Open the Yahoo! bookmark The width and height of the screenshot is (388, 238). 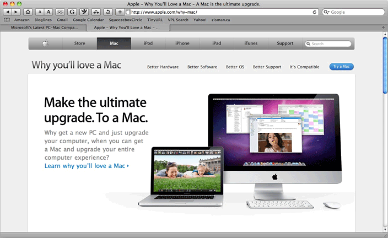(200, 20)
